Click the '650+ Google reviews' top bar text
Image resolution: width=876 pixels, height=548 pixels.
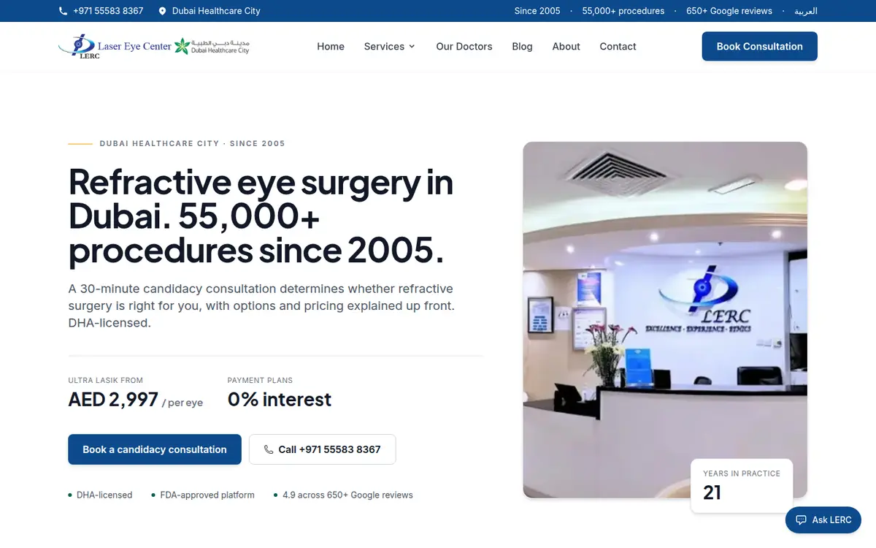pos(729,11)
